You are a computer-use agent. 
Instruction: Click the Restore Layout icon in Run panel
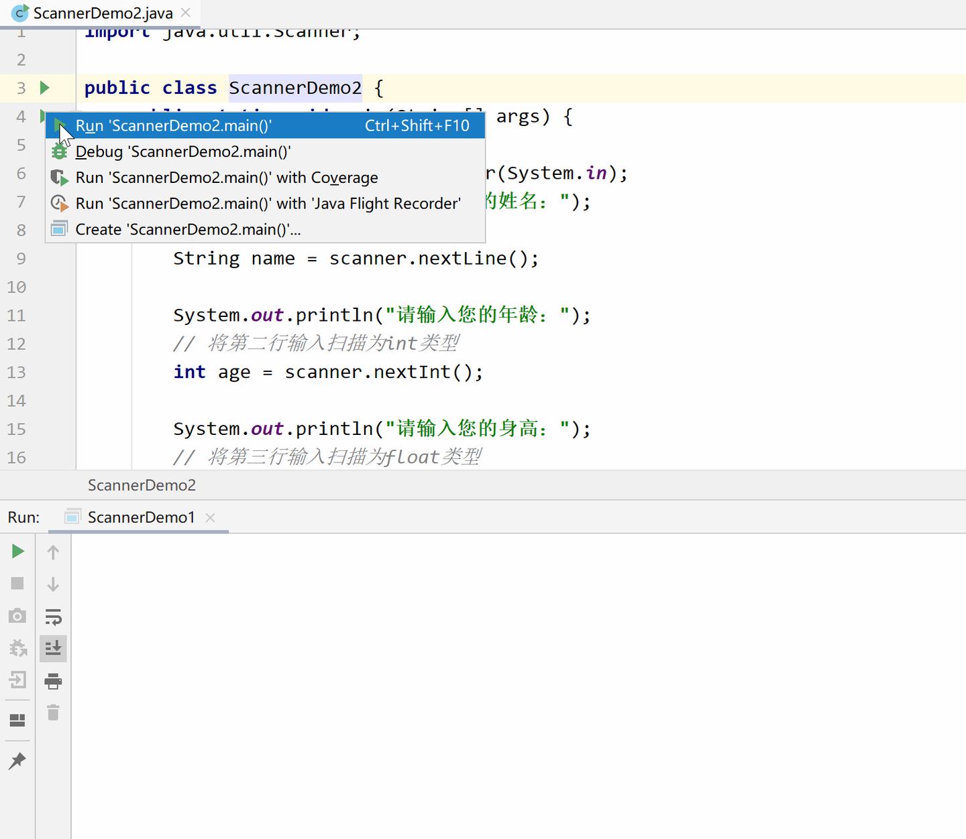(17, 720)
